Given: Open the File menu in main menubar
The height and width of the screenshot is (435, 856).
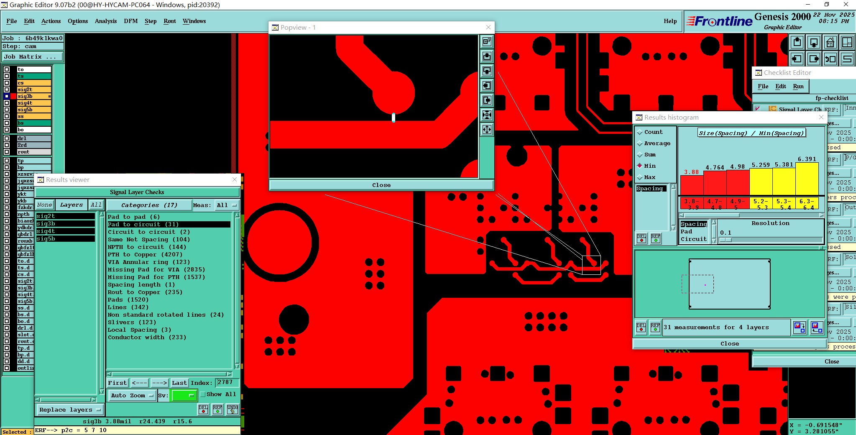Looking at the screenshot, I should tap(12, 21).
